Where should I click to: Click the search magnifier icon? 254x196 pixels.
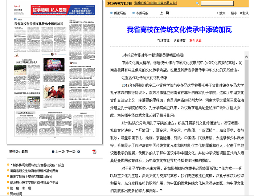pyautogui.click(x=197, y=3)
